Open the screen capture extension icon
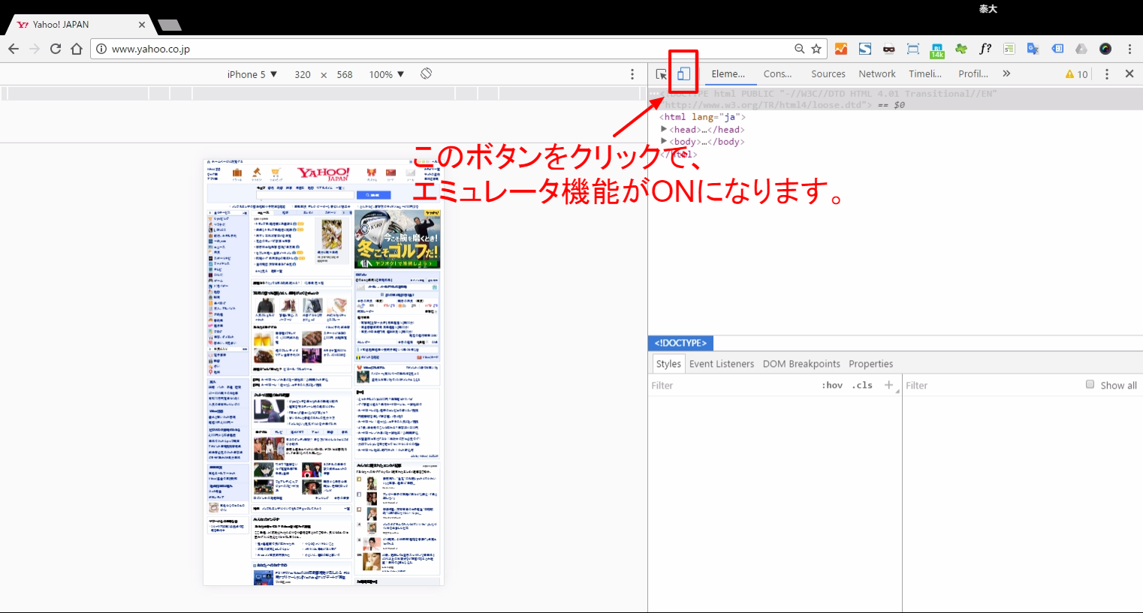This screenshot has height=613, width=1143. click(x=913, y=49)
